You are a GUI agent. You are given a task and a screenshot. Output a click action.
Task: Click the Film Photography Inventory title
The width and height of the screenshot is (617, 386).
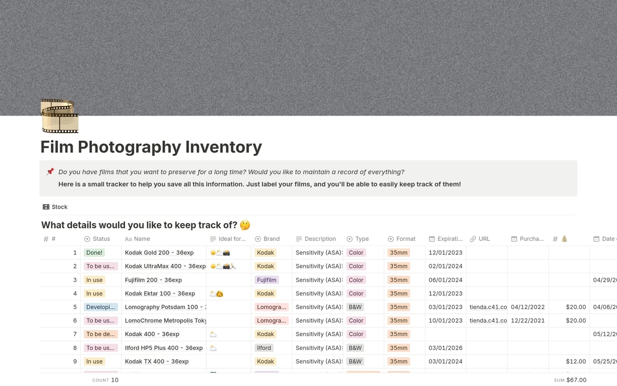151,147
